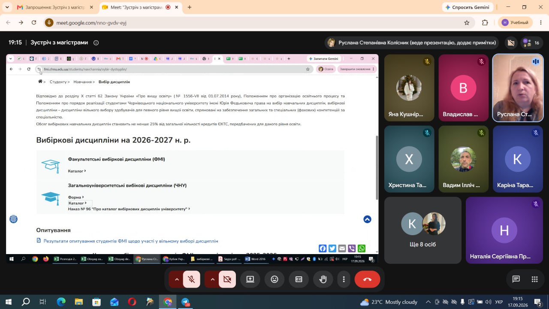Unmute the microphone in Meet controls
549x309 pixels.
(192, 279)
